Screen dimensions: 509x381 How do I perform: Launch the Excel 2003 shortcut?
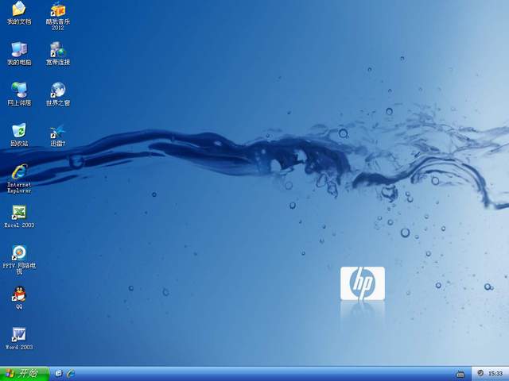tap(18, 213)
